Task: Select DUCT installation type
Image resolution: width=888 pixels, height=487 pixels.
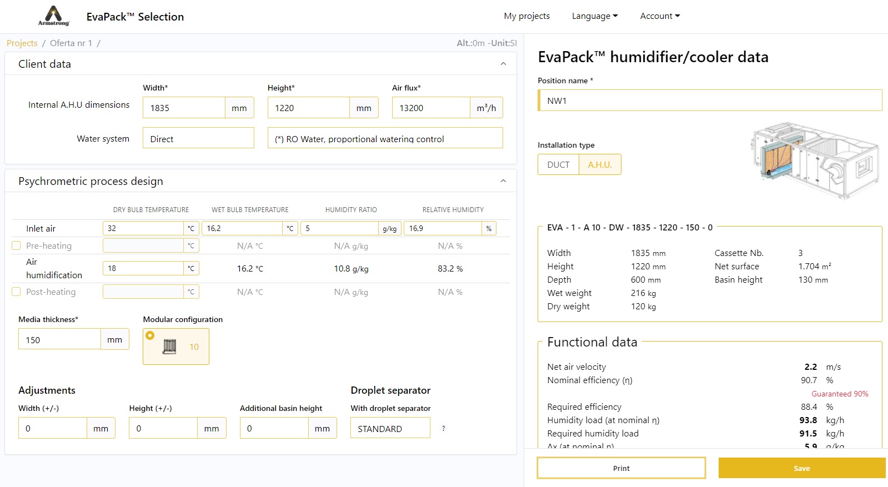Action: click(558, 165)
